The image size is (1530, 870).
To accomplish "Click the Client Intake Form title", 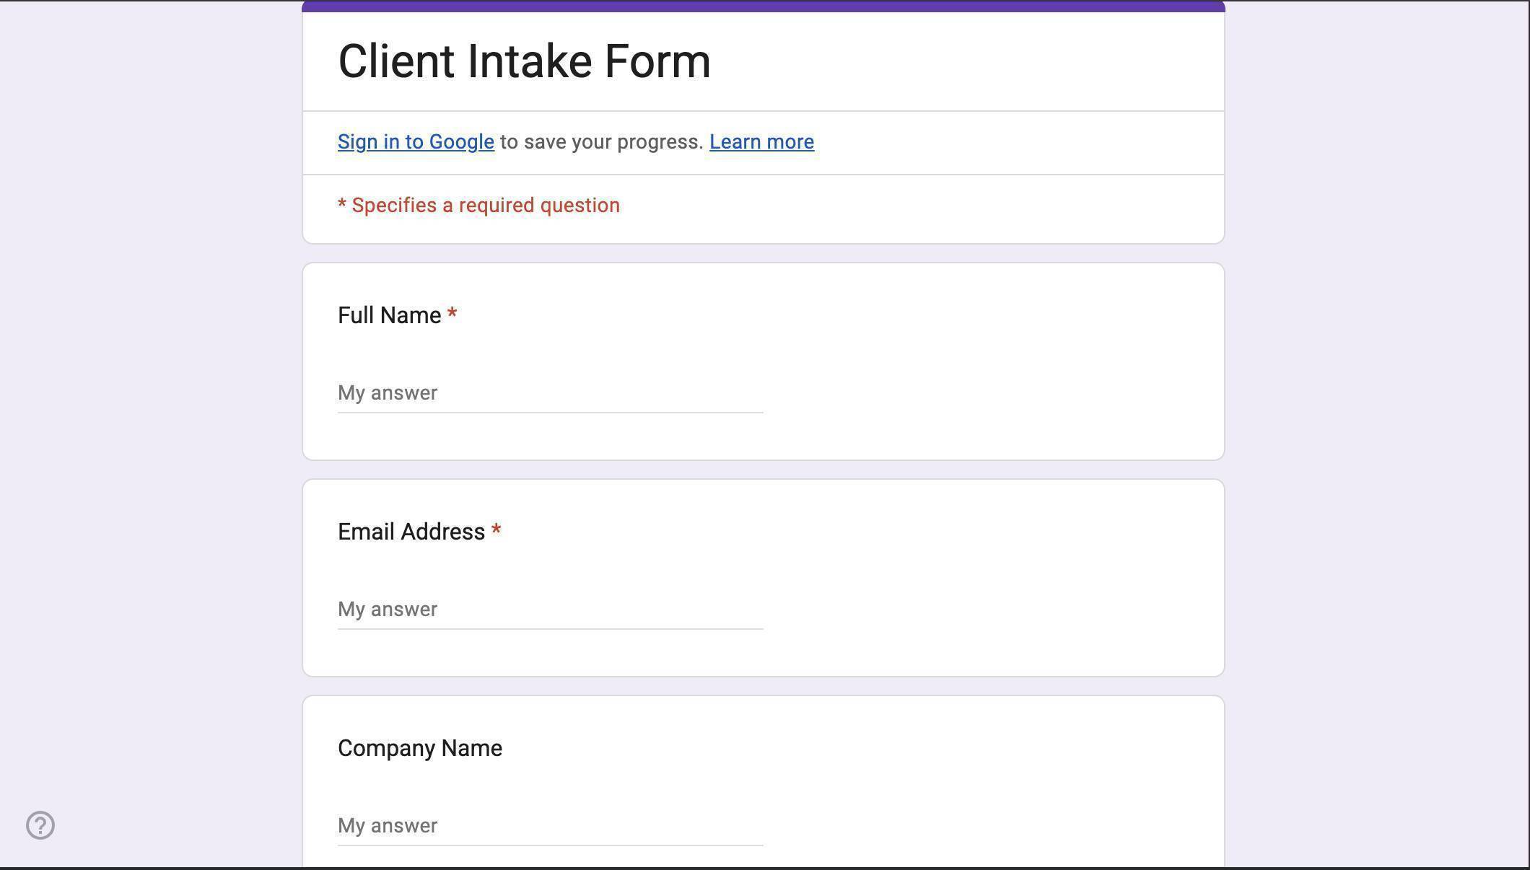I will tap(523, 60).
